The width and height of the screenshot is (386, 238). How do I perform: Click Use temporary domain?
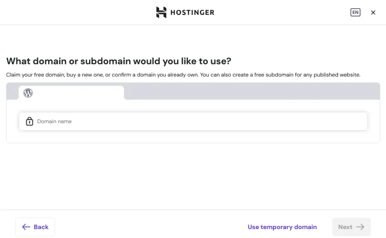282,227
